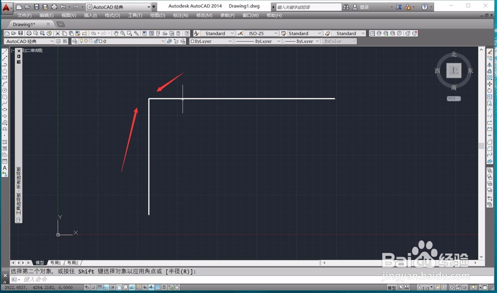Image resolution: width=497 pixels, height=293 pixels.
Task: Click the keyword search box in title bar
Action: click(309, 7)
